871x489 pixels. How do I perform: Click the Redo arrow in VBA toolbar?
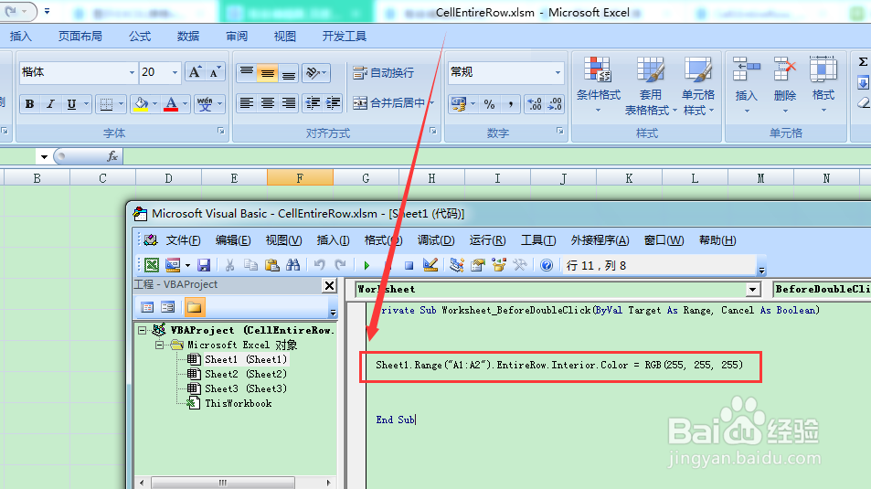click(341, 265)
